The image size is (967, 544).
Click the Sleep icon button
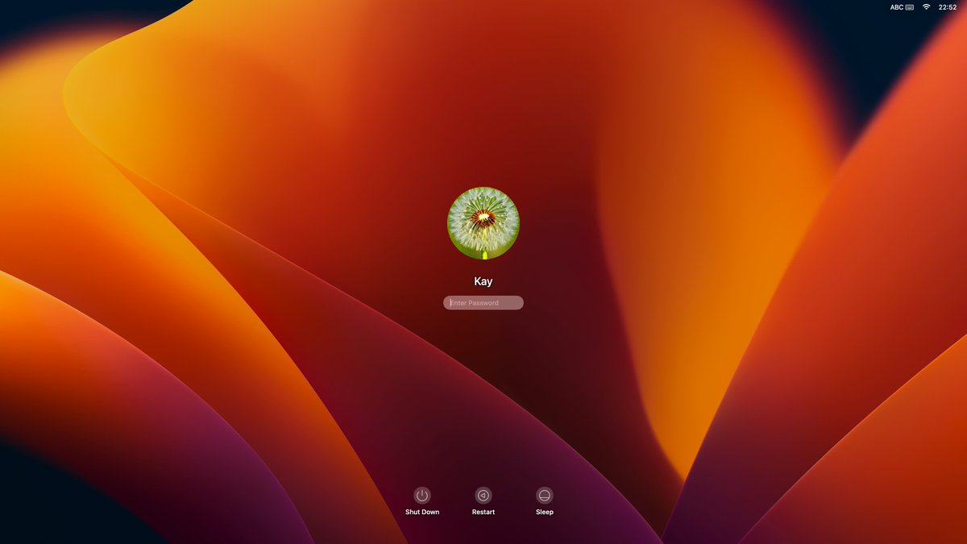click(x=545, y=496)
